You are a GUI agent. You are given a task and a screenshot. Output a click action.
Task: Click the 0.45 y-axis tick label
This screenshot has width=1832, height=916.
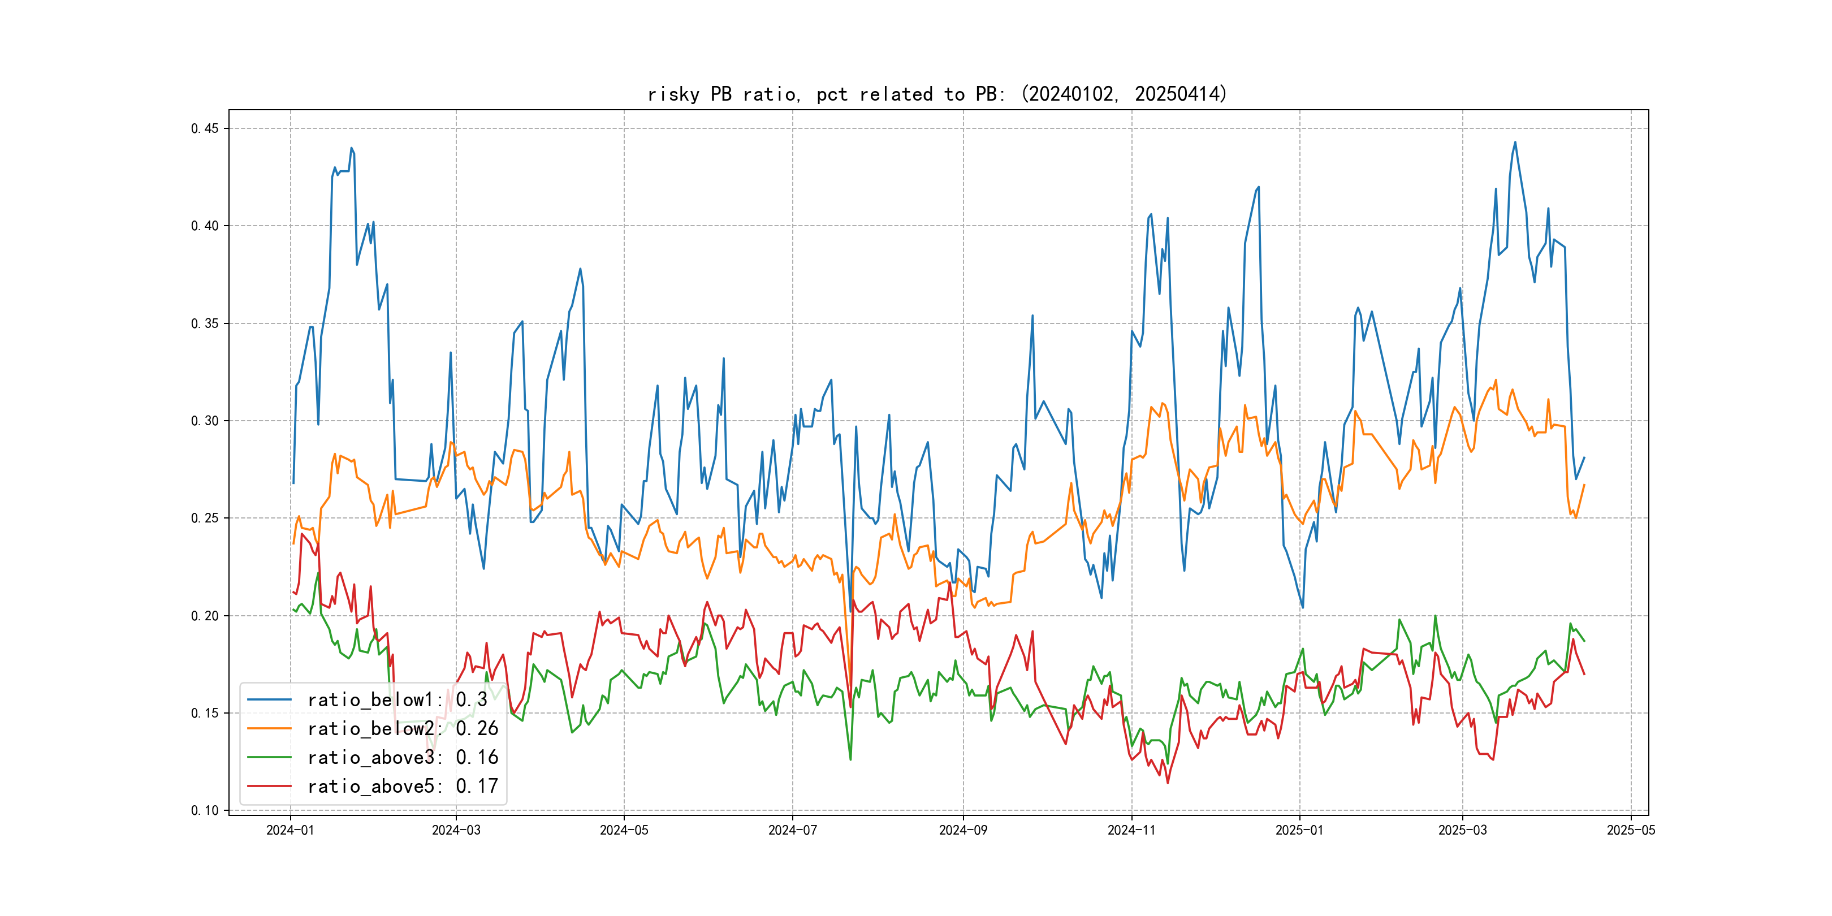click(205, 129)
